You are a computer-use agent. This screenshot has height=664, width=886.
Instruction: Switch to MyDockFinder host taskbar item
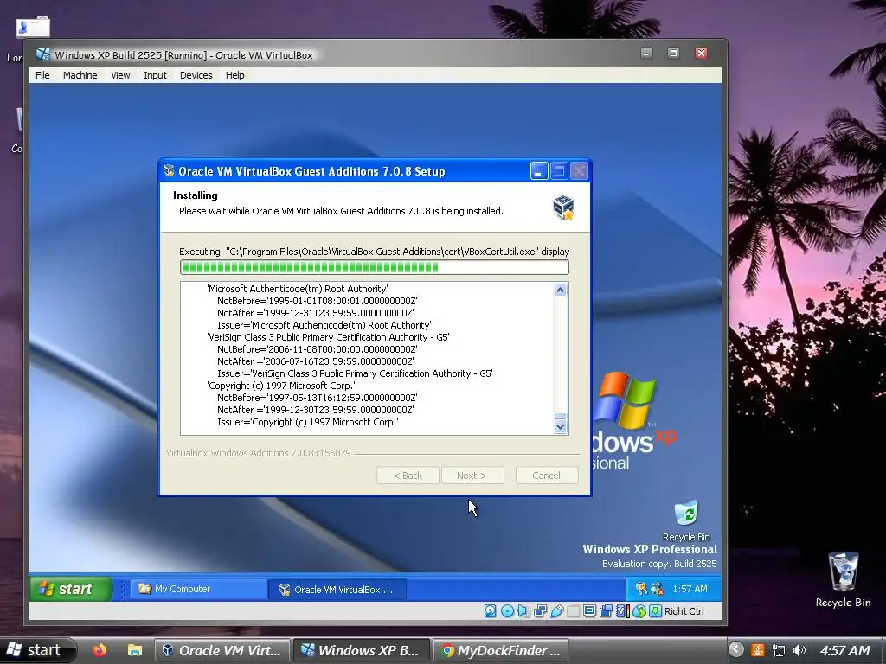click(499, 650)
